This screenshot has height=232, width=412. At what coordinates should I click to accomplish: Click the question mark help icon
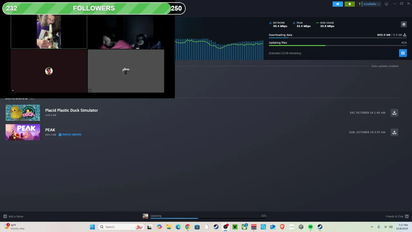coord(360,4)
